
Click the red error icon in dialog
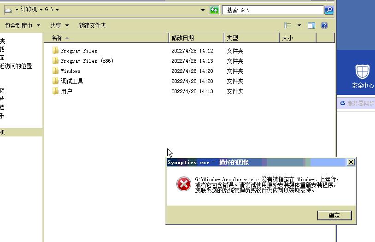(x=184, y=184)
